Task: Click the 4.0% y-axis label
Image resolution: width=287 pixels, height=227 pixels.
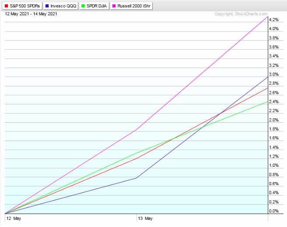Action: 273,29
